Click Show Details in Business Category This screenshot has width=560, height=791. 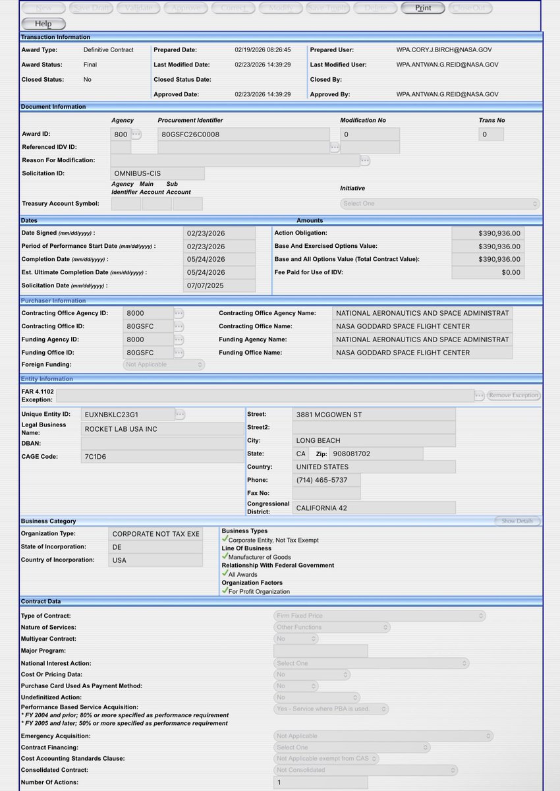pos(517,521)
